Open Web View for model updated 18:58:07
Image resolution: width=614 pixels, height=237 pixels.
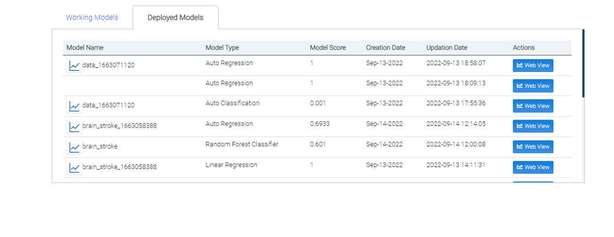click(x=533, y=66)
